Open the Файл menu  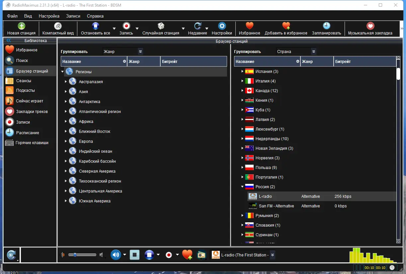coord(12,16)
